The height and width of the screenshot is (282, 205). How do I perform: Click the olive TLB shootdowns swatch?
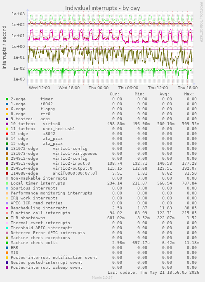(7, 218)
